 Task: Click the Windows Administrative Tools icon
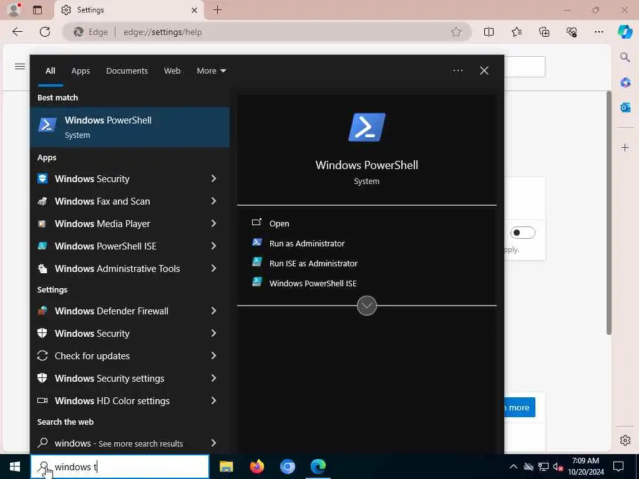pyautogui.click(x=42, y=268)
